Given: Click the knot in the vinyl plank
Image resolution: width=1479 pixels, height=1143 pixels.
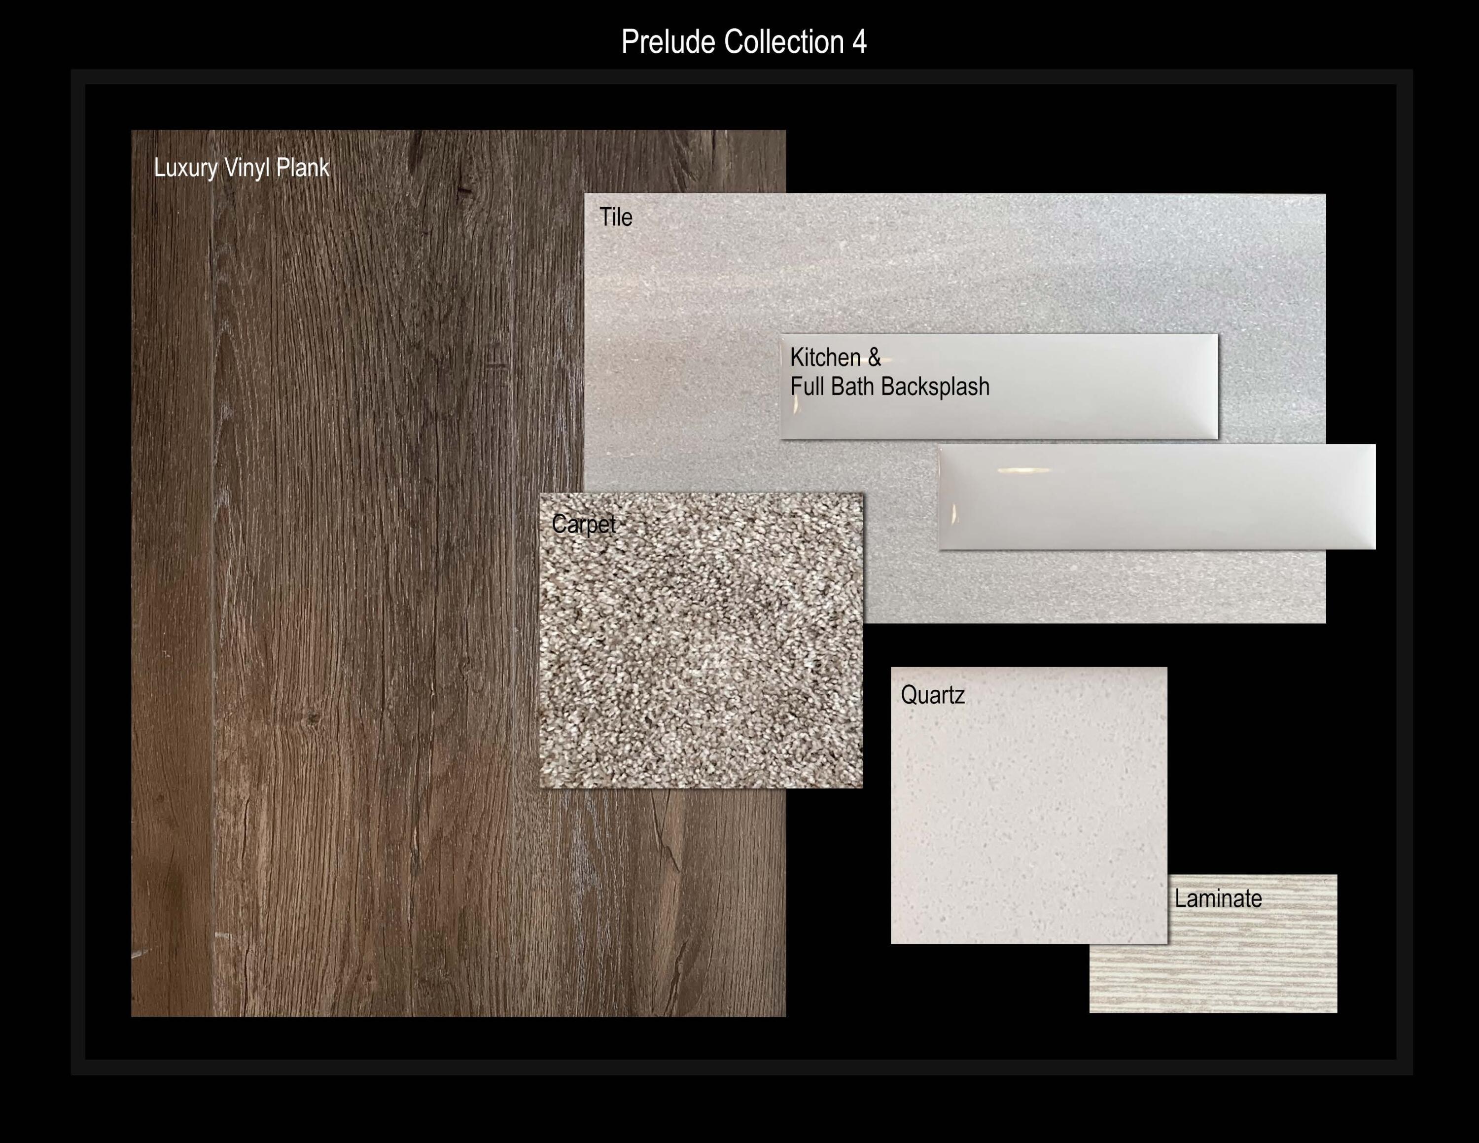Looking at the screenshot, I should (312, 718).
